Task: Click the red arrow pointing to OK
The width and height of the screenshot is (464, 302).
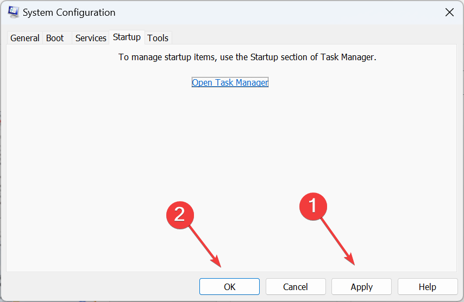Action: (x=205, y=247)
